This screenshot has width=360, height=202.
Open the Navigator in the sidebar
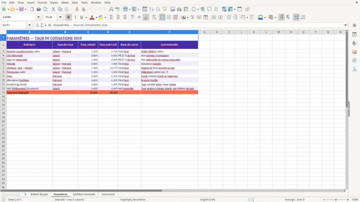354,60
